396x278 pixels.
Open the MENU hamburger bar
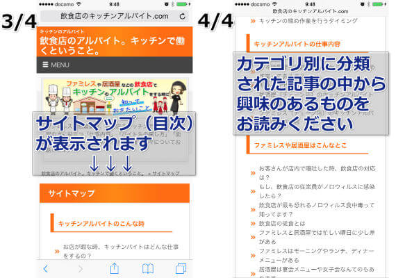(115, 65)
